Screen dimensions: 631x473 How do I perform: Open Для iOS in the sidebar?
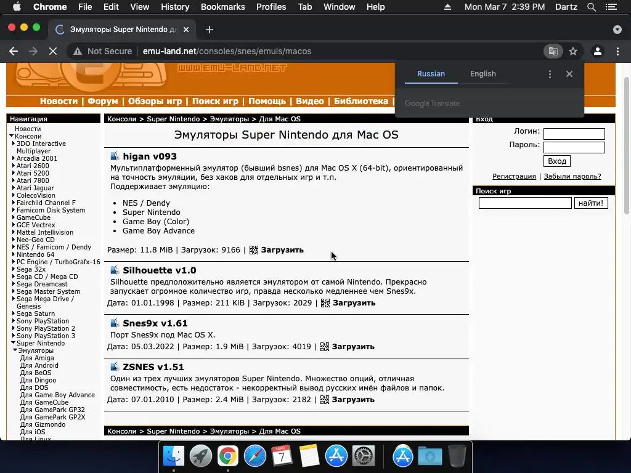coord(33,432)
